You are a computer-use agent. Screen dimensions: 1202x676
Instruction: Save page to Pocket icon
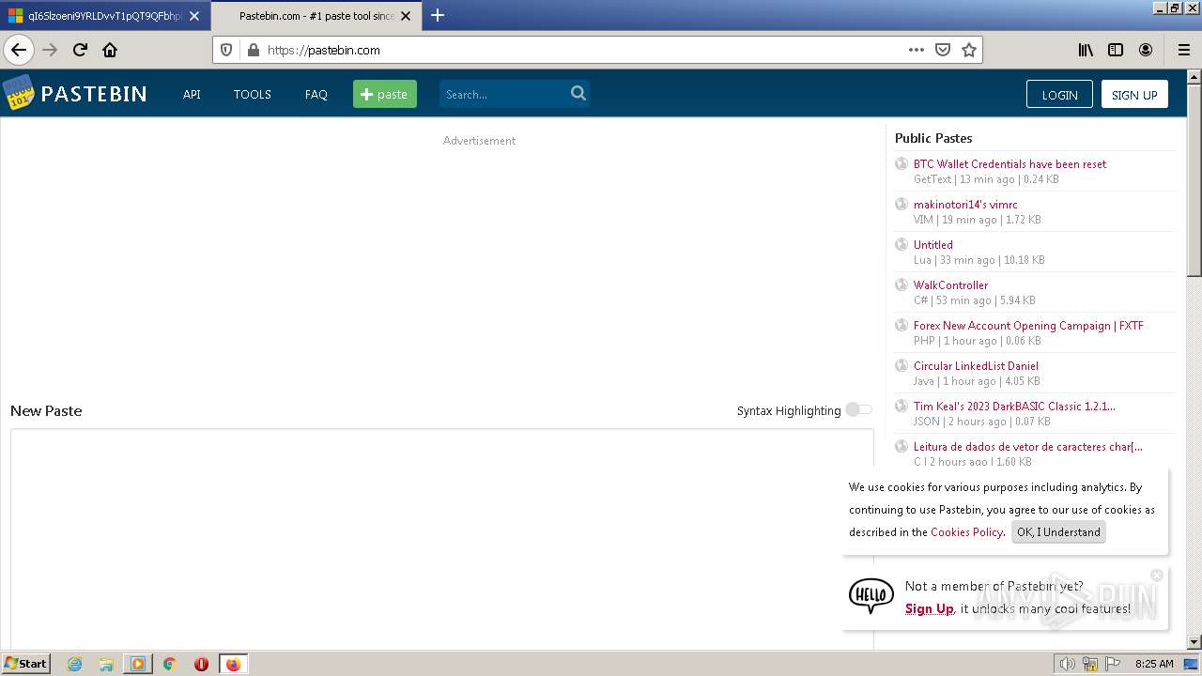pyautogui.click(x=943, y=50)
